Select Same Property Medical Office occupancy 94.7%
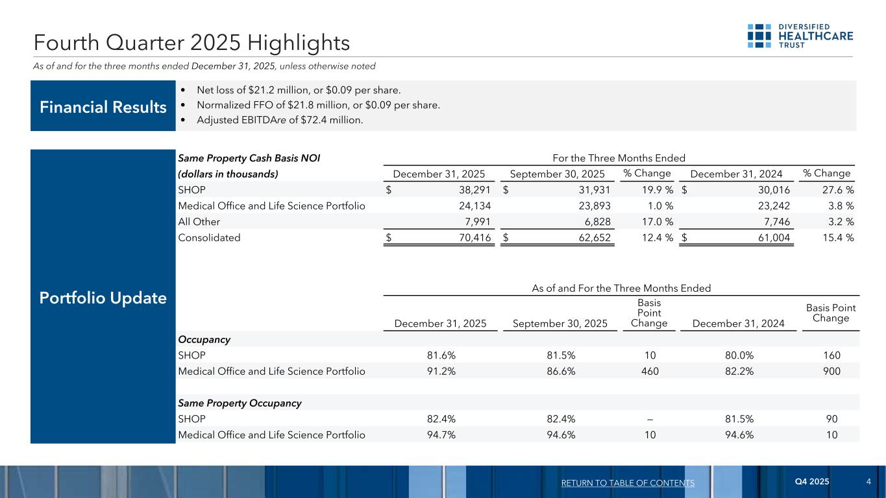This screenshot has height=498, width=886. 440,435
